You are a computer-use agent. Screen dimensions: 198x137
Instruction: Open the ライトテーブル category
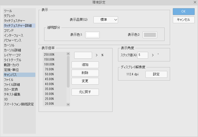[x=19, y=60]
